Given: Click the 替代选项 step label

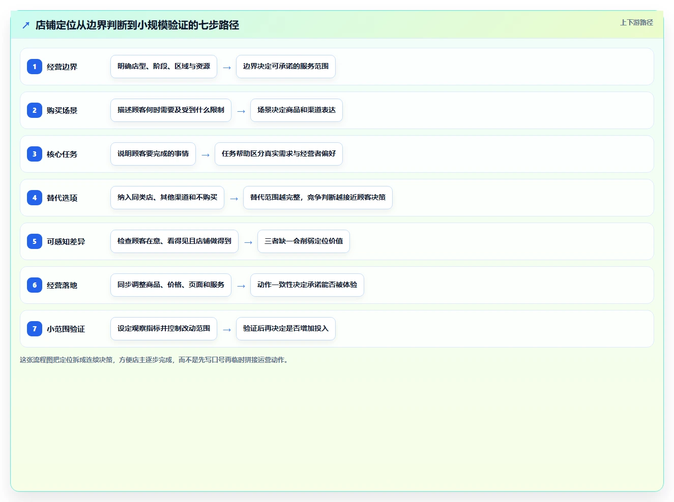Looking at the screenshot, I should [62, 198].
